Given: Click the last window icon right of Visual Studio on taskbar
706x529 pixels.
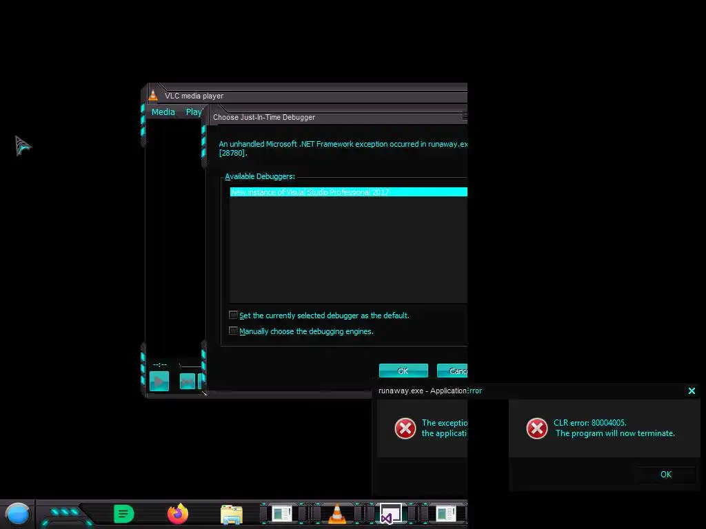Looking at the screenshot, I should [x=446, y=514].
